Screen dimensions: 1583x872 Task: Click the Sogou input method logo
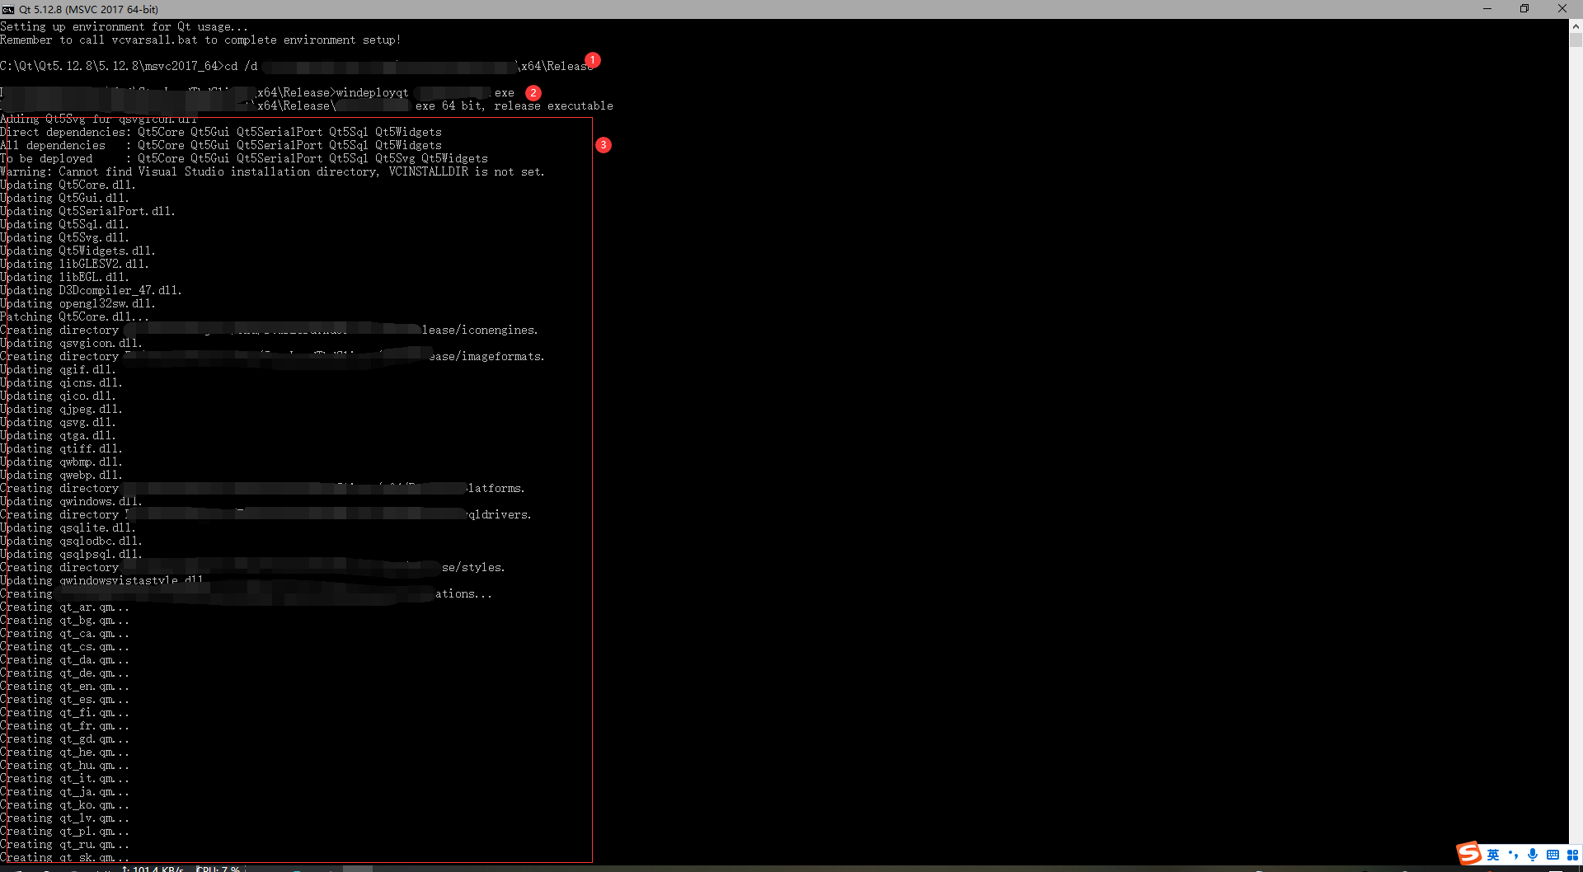pyautogui.click(x=1468, y=854)
